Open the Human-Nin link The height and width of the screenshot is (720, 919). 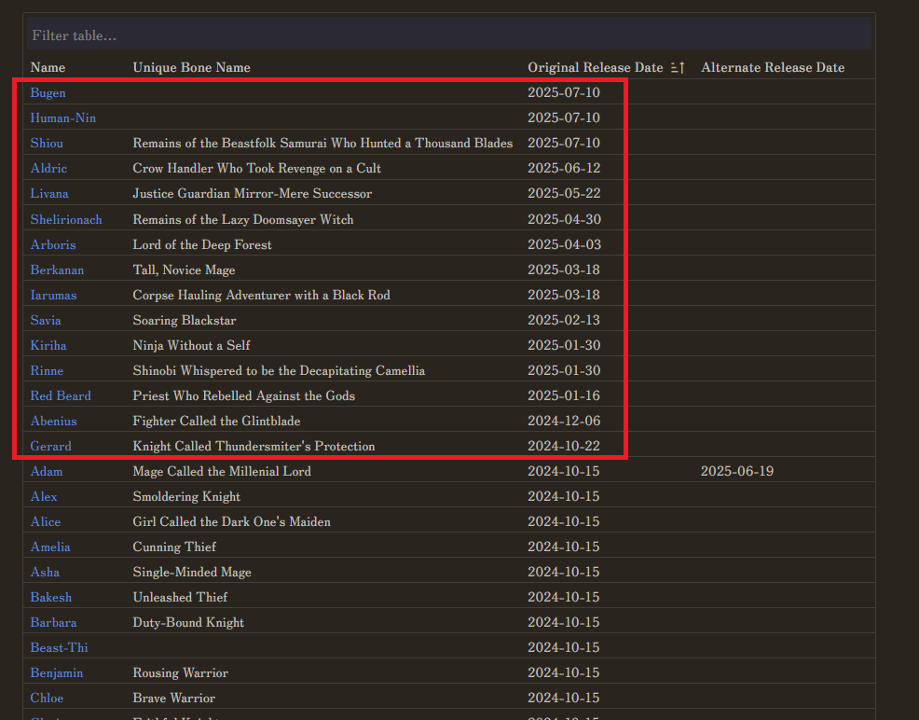63,118
